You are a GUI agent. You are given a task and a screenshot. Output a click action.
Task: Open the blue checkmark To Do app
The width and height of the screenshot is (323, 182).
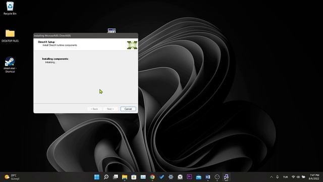click(161, 177)
